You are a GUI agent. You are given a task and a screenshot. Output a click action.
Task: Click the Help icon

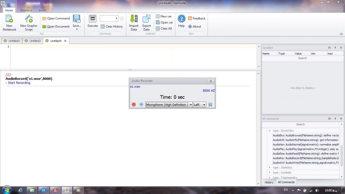pos(181,19)
